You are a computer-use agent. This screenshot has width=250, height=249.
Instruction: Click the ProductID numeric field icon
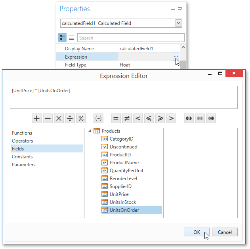point(105,155)
